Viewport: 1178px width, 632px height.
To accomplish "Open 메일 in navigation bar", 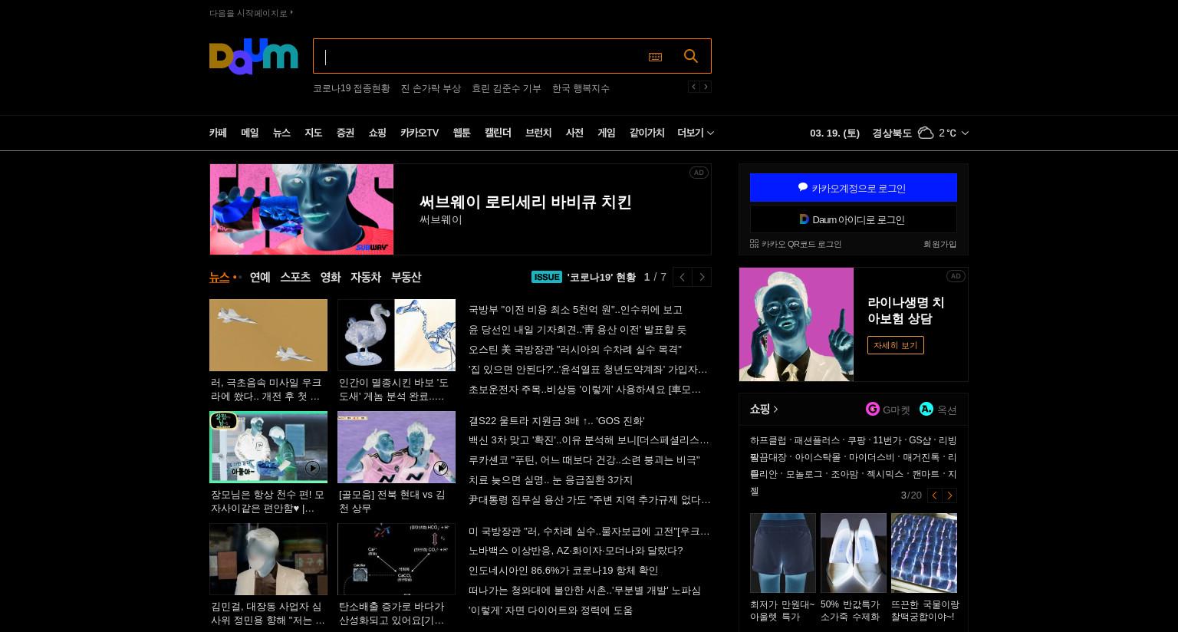I will 250,133.
